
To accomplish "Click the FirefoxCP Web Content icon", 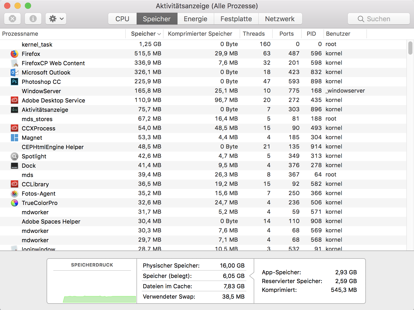I will 14,63.
